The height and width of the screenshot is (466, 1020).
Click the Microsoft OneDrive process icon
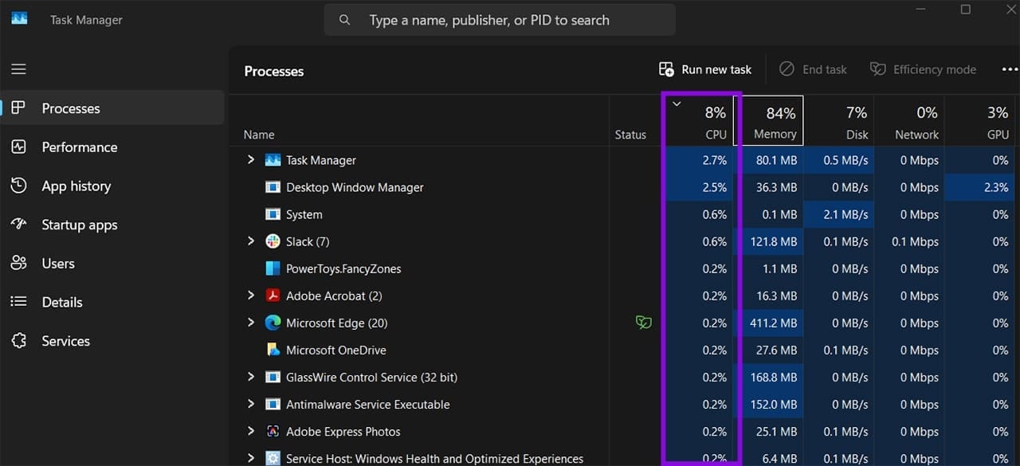tap(273, 350)
